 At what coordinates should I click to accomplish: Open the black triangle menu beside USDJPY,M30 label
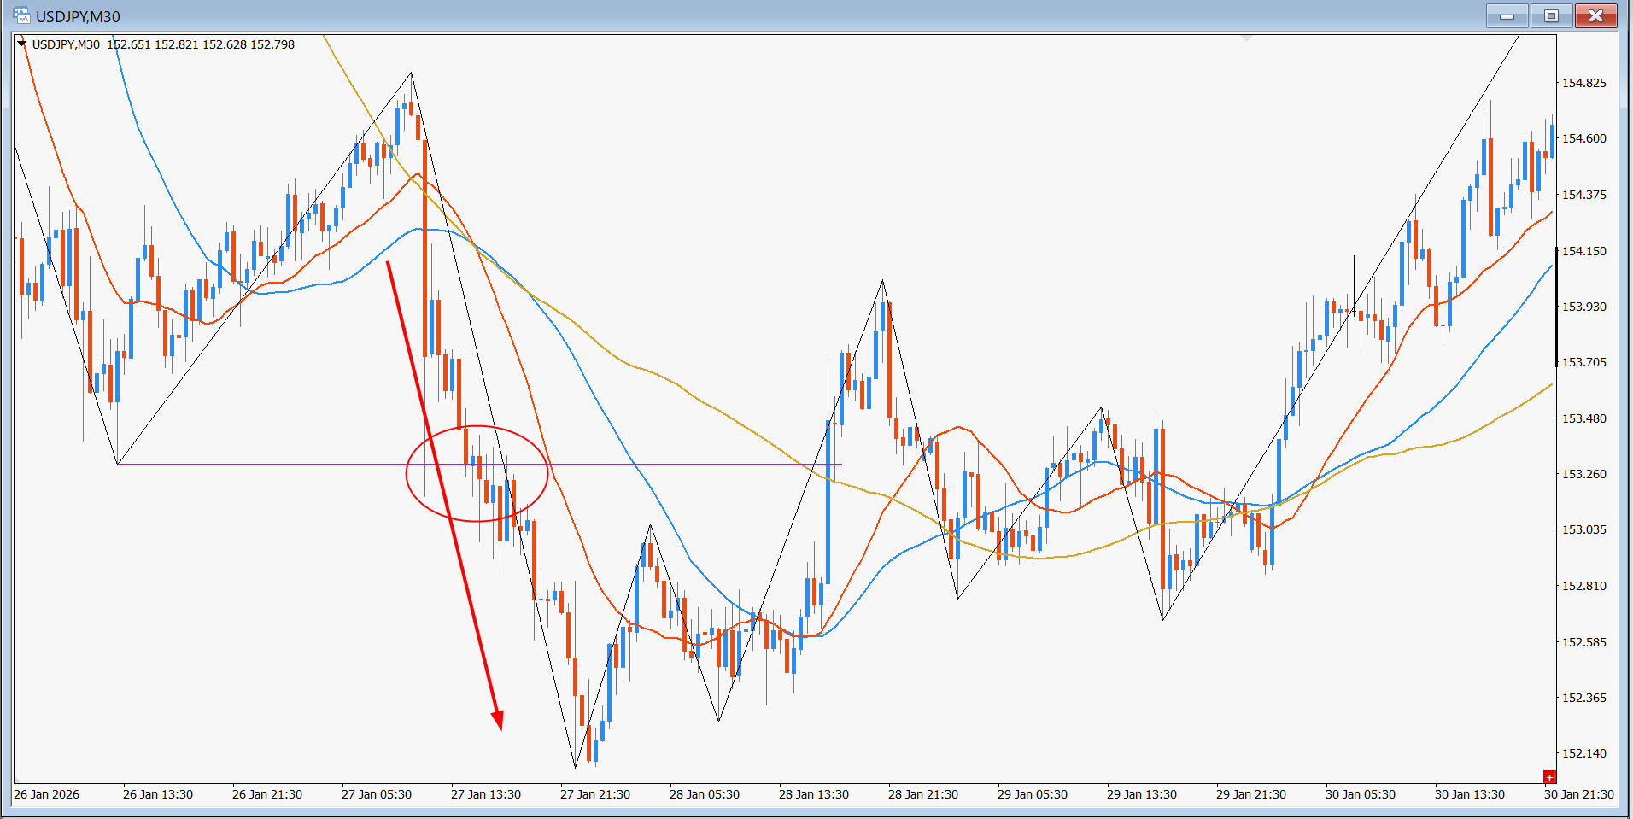click(x=22, y=44)
